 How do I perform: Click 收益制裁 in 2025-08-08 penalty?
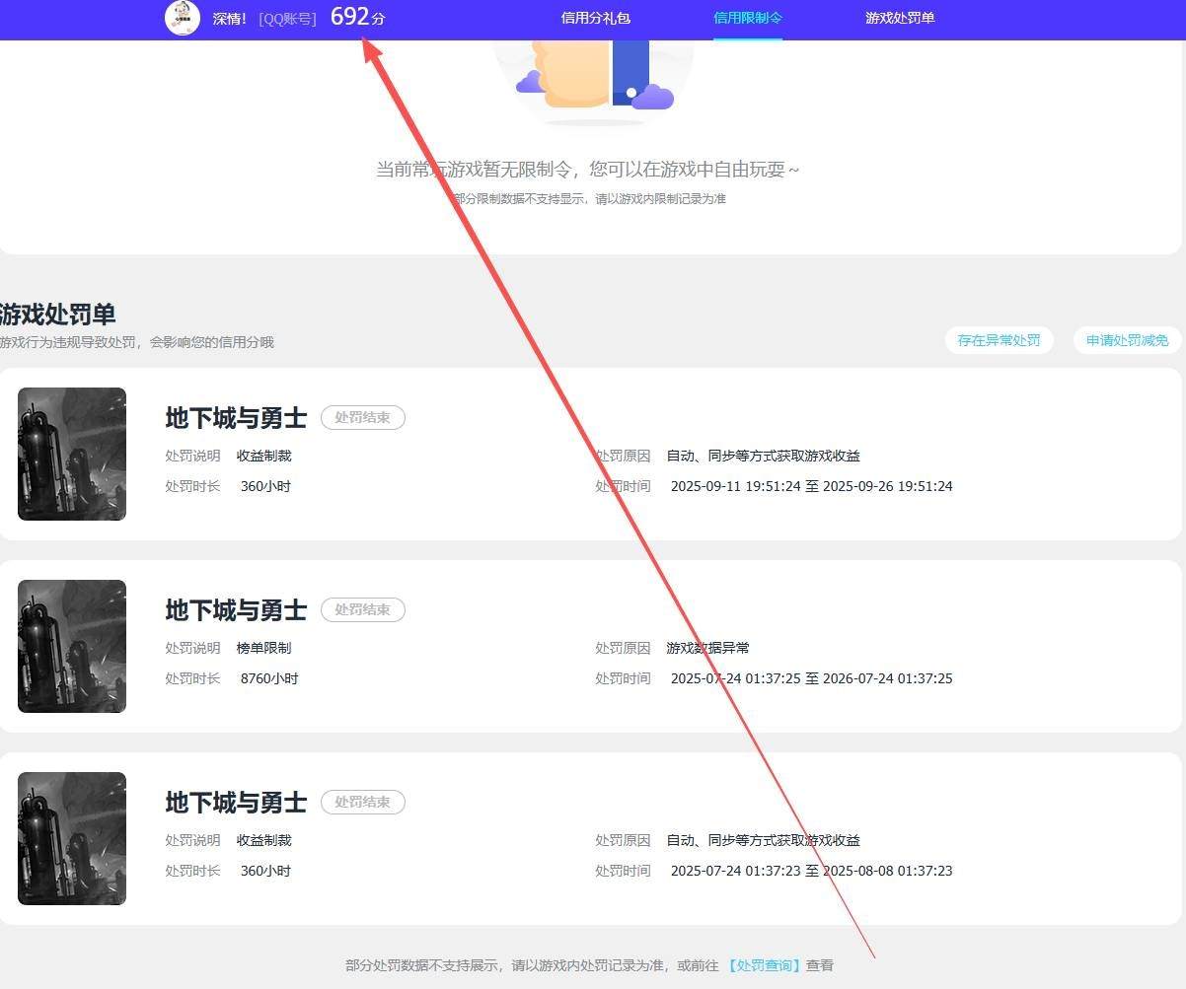tap(264, 840)
